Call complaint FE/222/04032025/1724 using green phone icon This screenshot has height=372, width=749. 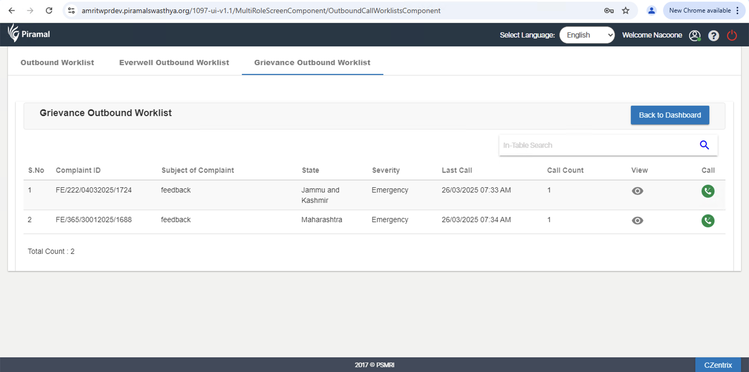(708, 191)
